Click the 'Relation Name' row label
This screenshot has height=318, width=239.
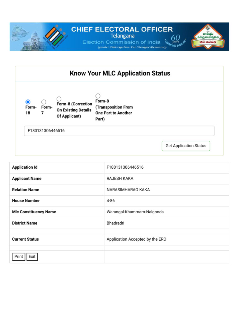tap(26, 190)
